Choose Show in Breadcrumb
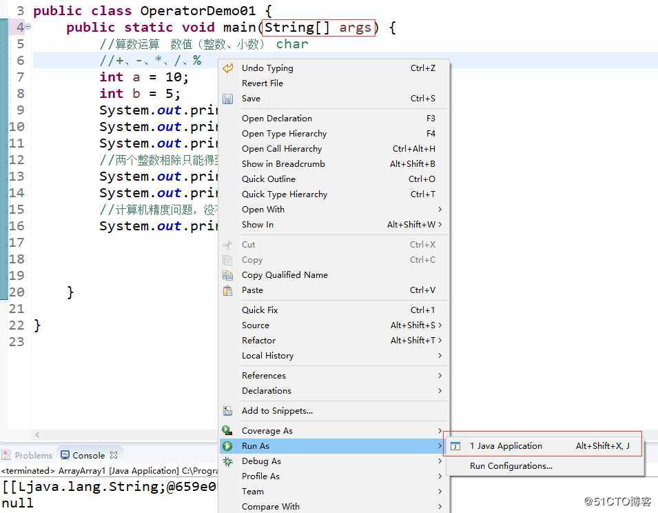The height and width of the screenshot is (513, 658). [x=334, y=163]
